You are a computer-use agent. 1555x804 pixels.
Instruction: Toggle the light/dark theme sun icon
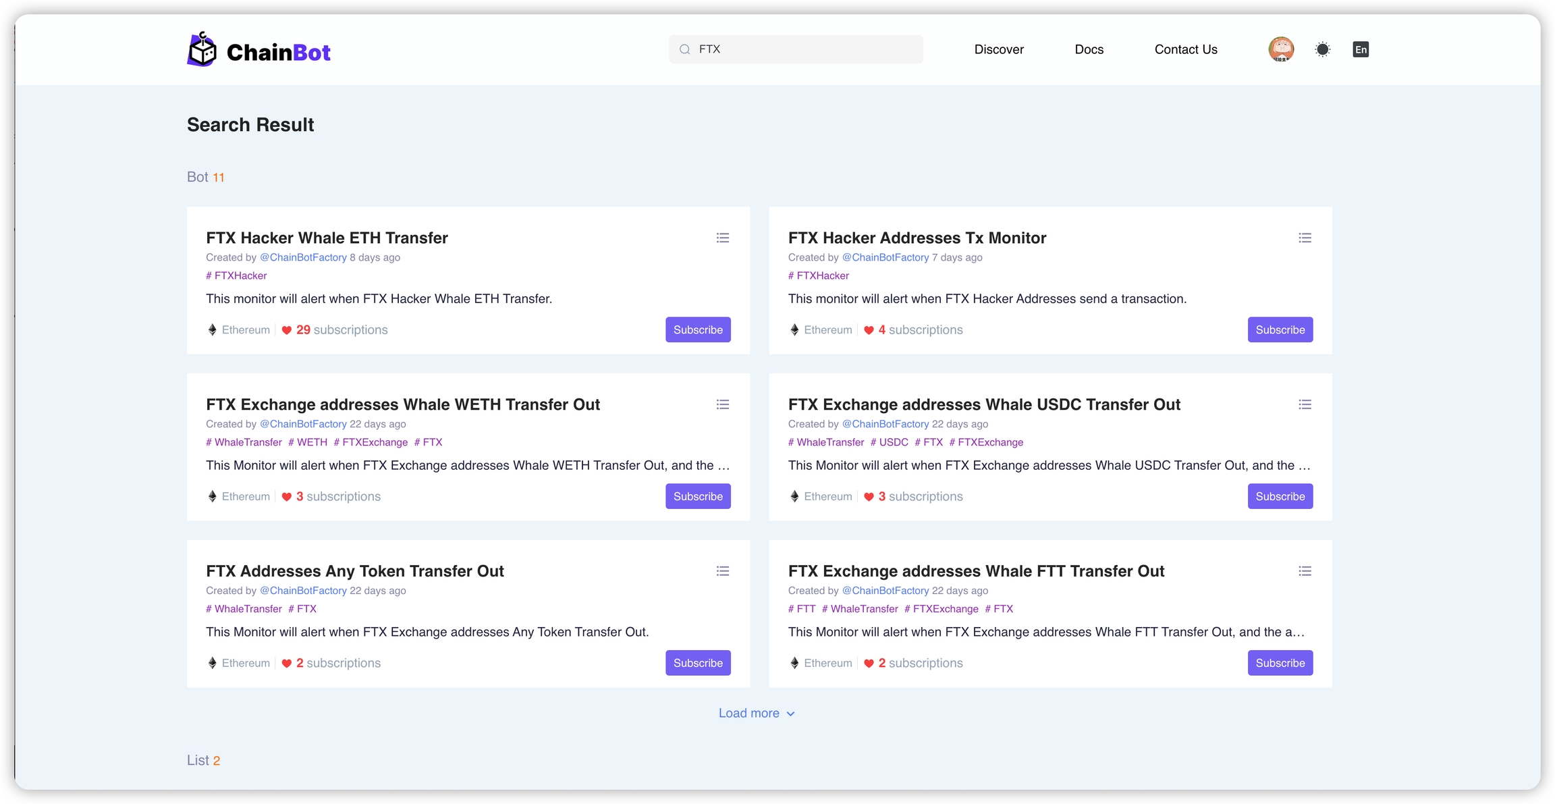click(1322, 49)
